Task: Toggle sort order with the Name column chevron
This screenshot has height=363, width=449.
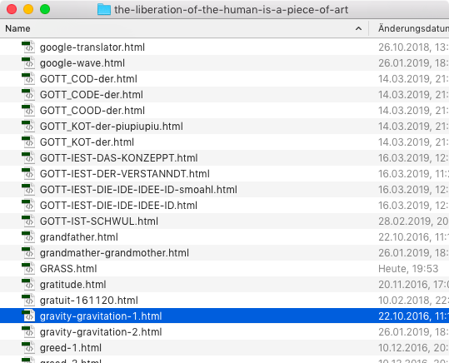Action: tap(358, 28)
